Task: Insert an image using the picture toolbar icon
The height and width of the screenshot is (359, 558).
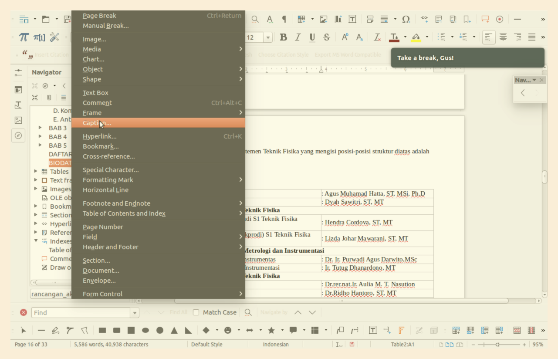Action: (323, 19)
